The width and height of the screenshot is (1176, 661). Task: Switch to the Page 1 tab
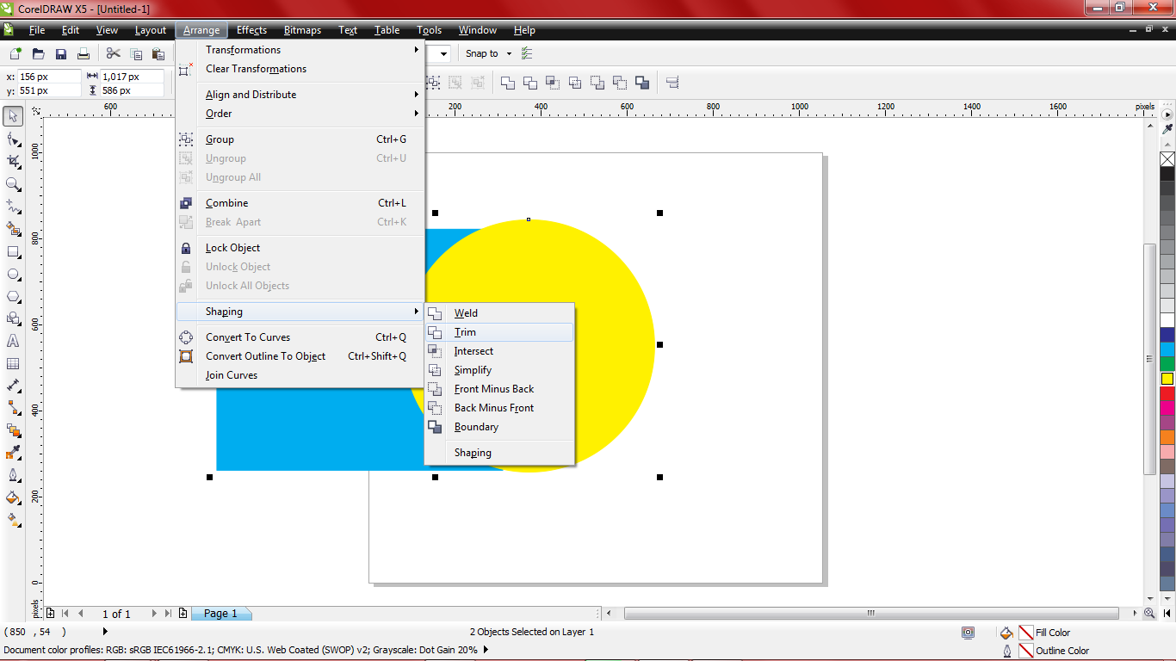(x=221, y=613)
